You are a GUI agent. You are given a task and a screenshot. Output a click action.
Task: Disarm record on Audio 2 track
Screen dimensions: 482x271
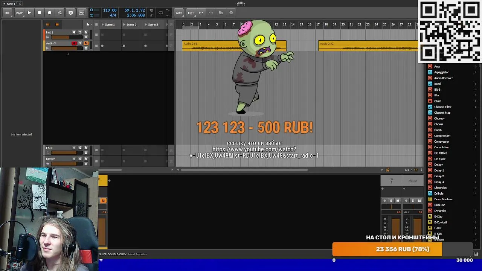pyautogui.click(x=74, y=44)
